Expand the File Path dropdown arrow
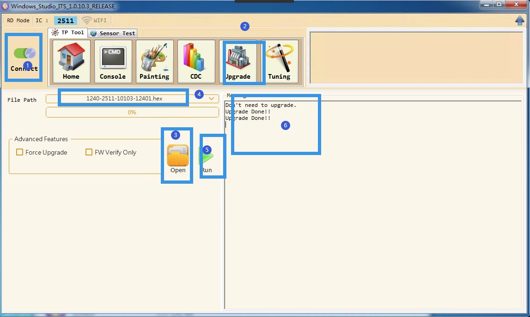This screenshot has height=317, width=530. click(212, 99)
